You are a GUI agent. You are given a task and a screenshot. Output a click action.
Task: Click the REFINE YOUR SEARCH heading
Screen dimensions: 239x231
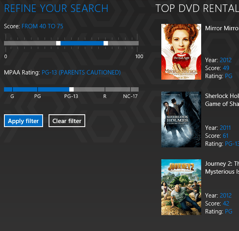pos(56,8)
